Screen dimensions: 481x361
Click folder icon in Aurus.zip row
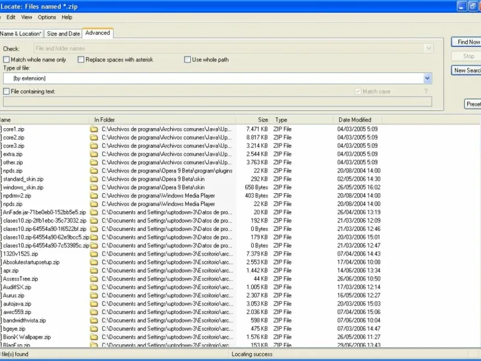94,295
